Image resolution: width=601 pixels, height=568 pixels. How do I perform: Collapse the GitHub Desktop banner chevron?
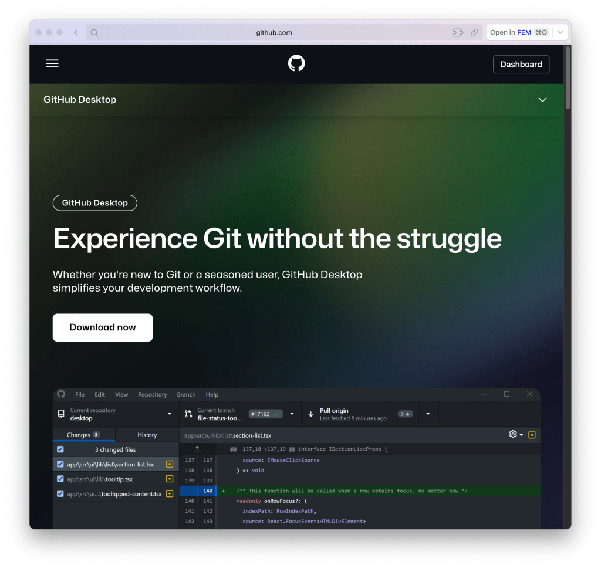542,100
